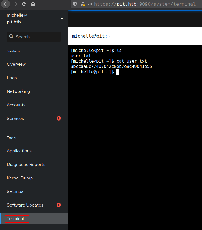Click the browser forward arrow button

(x=15, y=4)
